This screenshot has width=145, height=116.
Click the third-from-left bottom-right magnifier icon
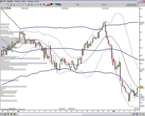point(140,114)
